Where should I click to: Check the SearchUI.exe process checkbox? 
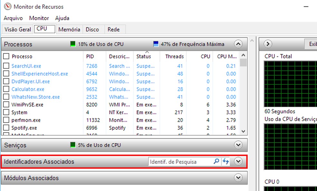click(x=6, y=66)
